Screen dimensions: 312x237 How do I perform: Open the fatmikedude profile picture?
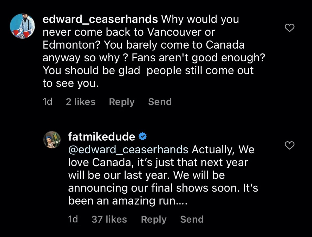52,140
